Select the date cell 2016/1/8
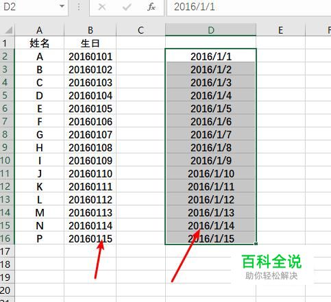 pos(211,147)
